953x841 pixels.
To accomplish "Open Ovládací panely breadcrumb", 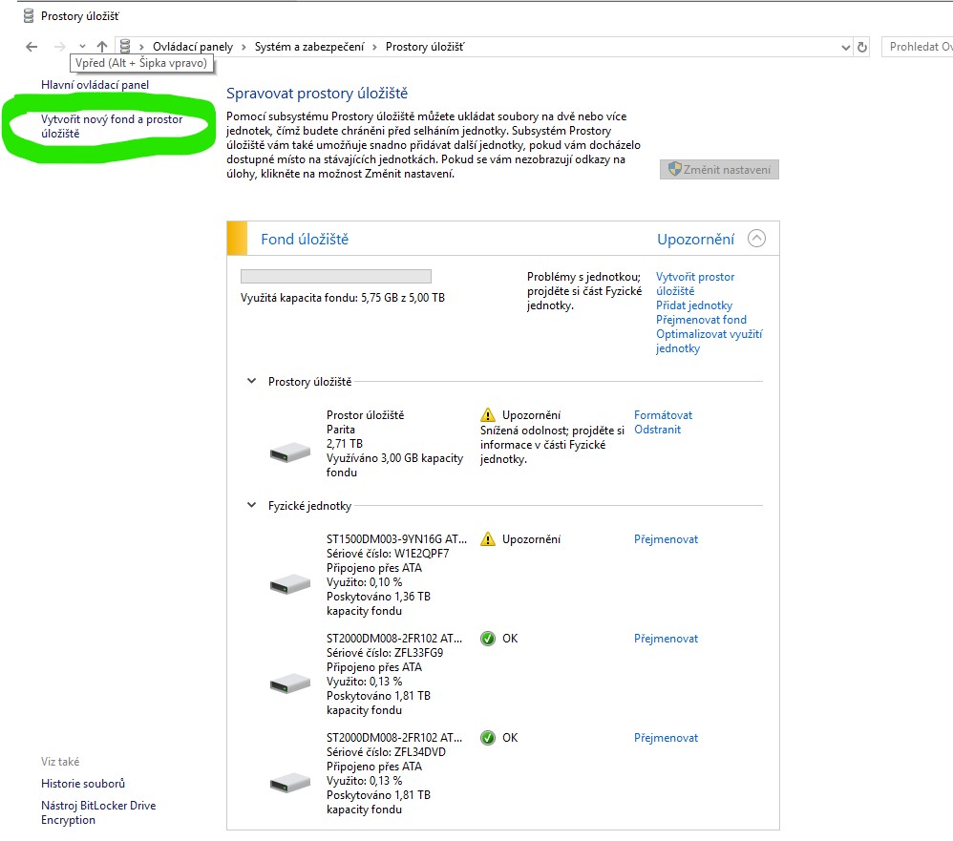I will click(193, 47).
